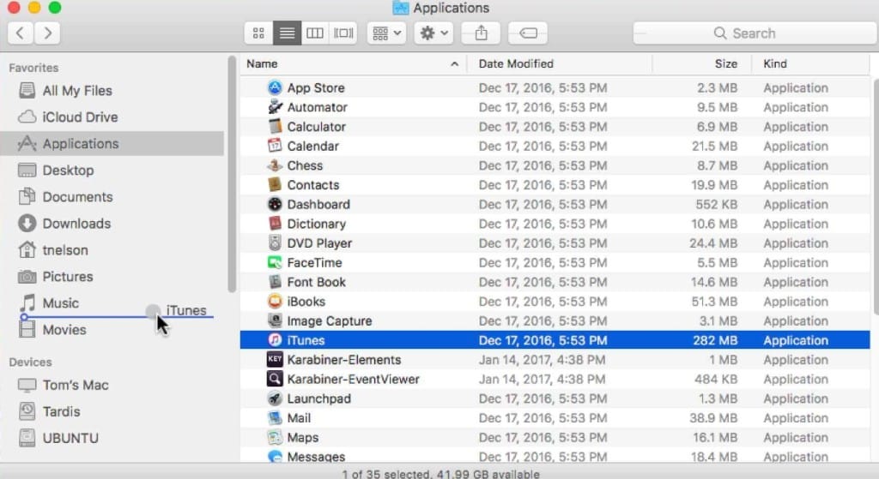Select the Tardis device
Image resolution: width=879 pixels, height=479 pixels.
pyautogui.click(x=61, y=412)
